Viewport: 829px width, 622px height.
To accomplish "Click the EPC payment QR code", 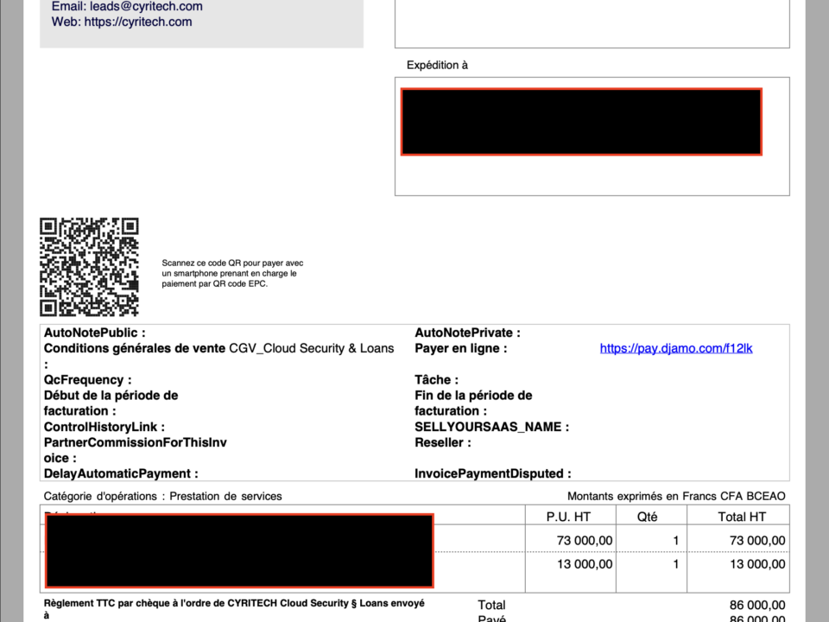I will pyautogui.click(x=89, y=267).
